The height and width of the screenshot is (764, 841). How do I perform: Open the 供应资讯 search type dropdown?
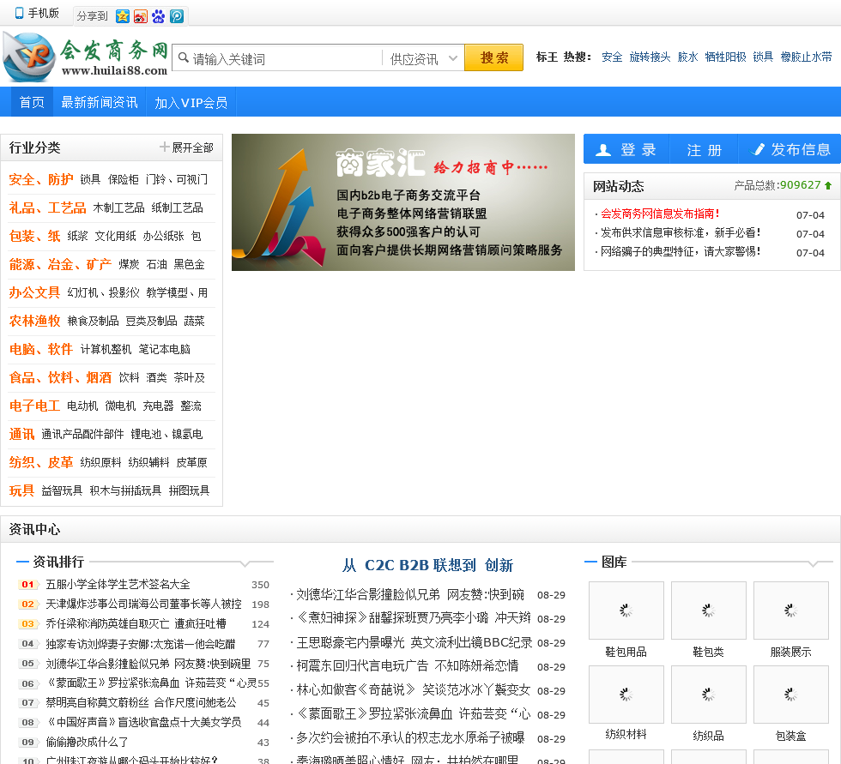click(424, 58)
